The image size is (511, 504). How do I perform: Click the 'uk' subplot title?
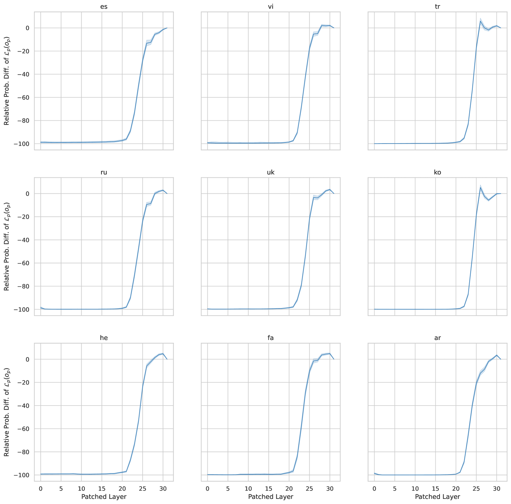271,172
